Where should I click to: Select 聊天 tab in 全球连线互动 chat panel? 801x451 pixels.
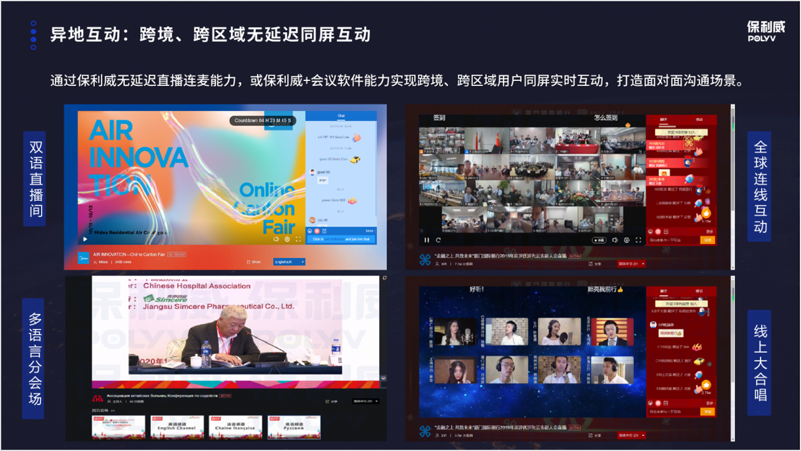tap(663, 120)
